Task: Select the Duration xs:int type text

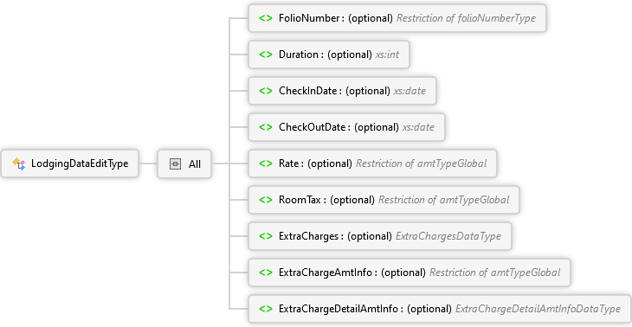Action: (387, 54)
